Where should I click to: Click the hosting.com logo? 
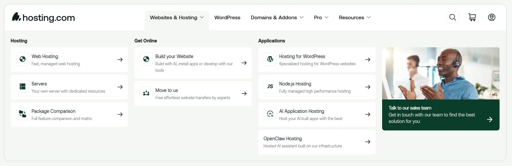point(44,17)
